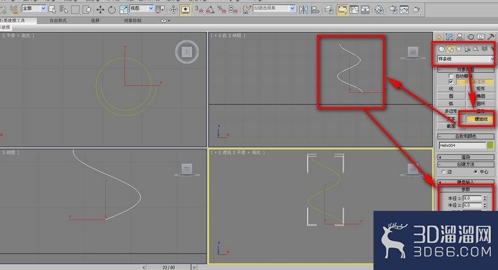Viewport: 498px width, 270px height.
Task: Open the Layer Manager icon
Action: (x=329, y=10)
